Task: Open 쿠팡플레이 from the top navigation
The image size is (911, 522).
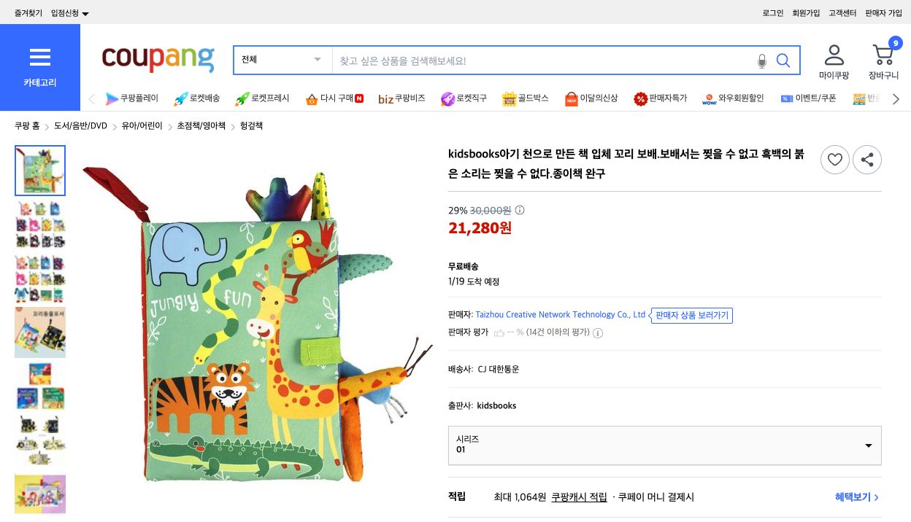Action: tap(134, 98)
